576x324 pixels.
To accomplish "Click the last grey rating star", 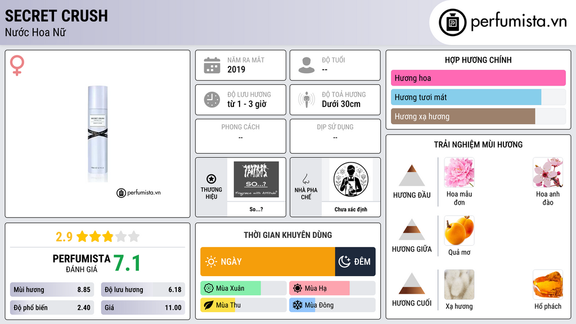I will point(134,236).
